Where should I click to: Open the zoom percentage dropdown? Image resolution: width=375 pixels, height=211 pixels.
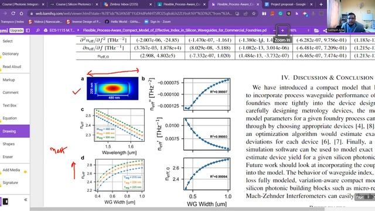(x=308, y=30)
